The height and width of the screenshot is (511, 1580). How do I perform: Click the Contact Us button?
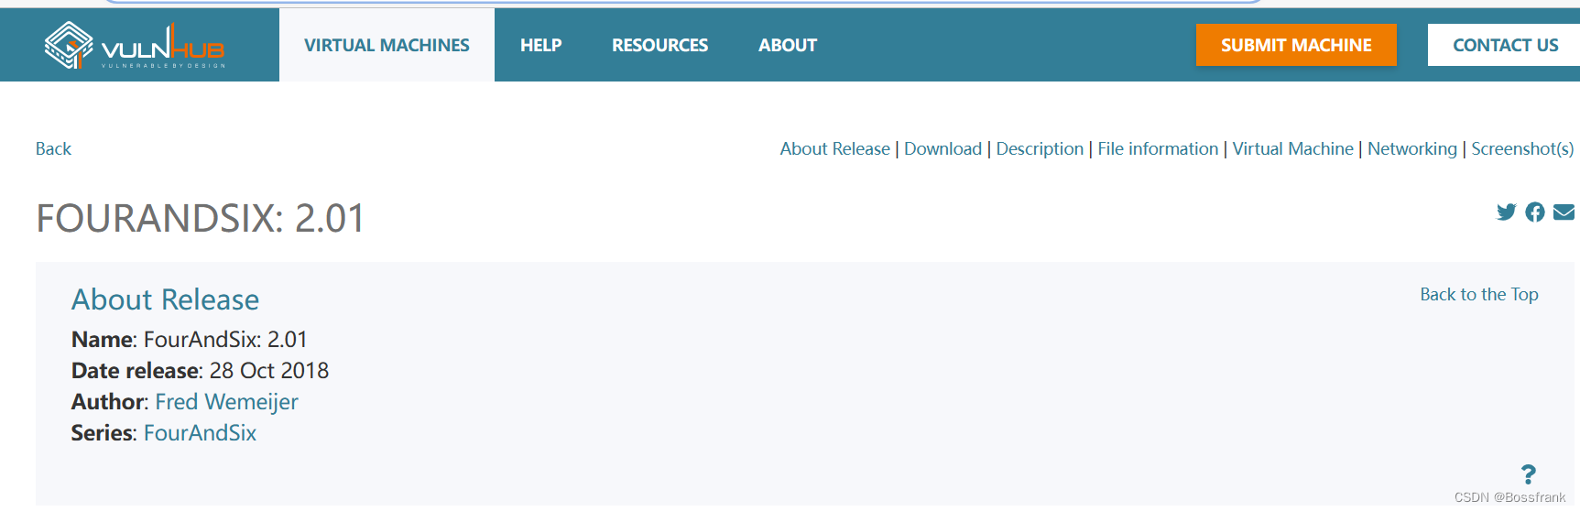point(1505,45)
